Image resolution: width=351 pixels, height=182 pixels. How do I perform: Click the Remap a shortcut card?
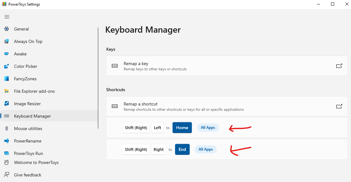(x=227, y=106)
